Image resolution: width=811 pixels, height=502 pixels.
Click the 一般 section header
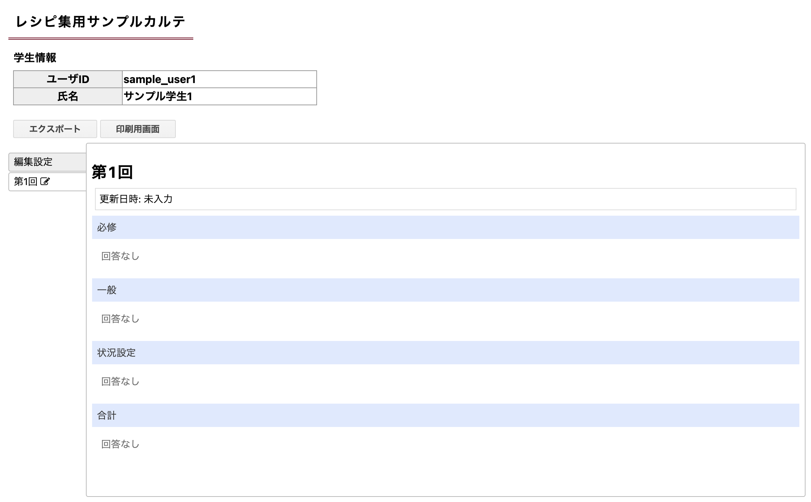click(446, 290)
